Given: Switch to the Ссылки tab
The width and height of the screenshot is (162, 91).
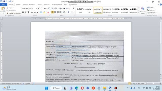Looking at the screenshot, I should [39, 5].
